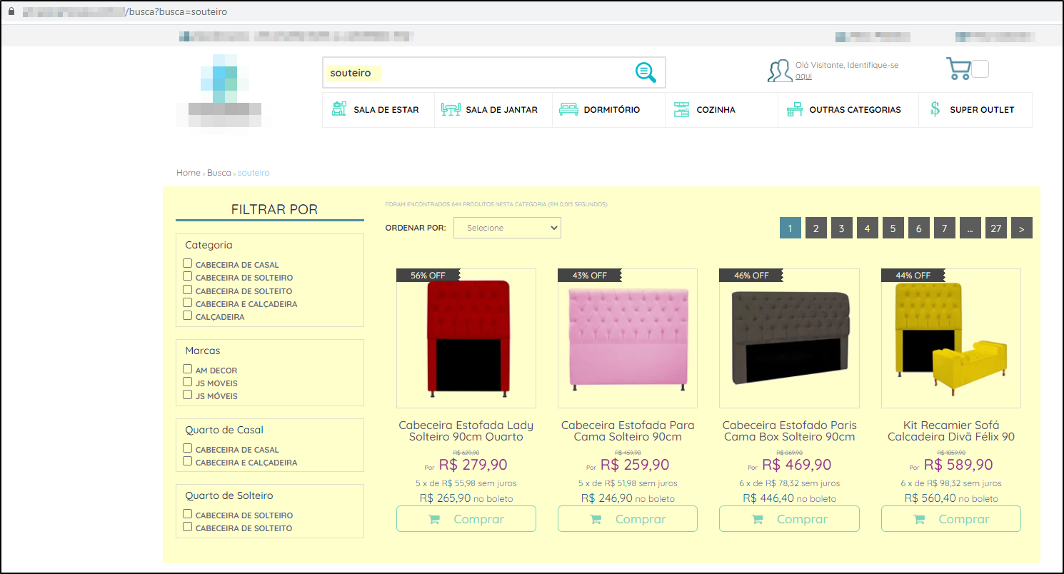The width and height of the screenshot is (1064, 574).
Task: Click the 46% OFF discount badge
Action: click(x=751, y=275)
